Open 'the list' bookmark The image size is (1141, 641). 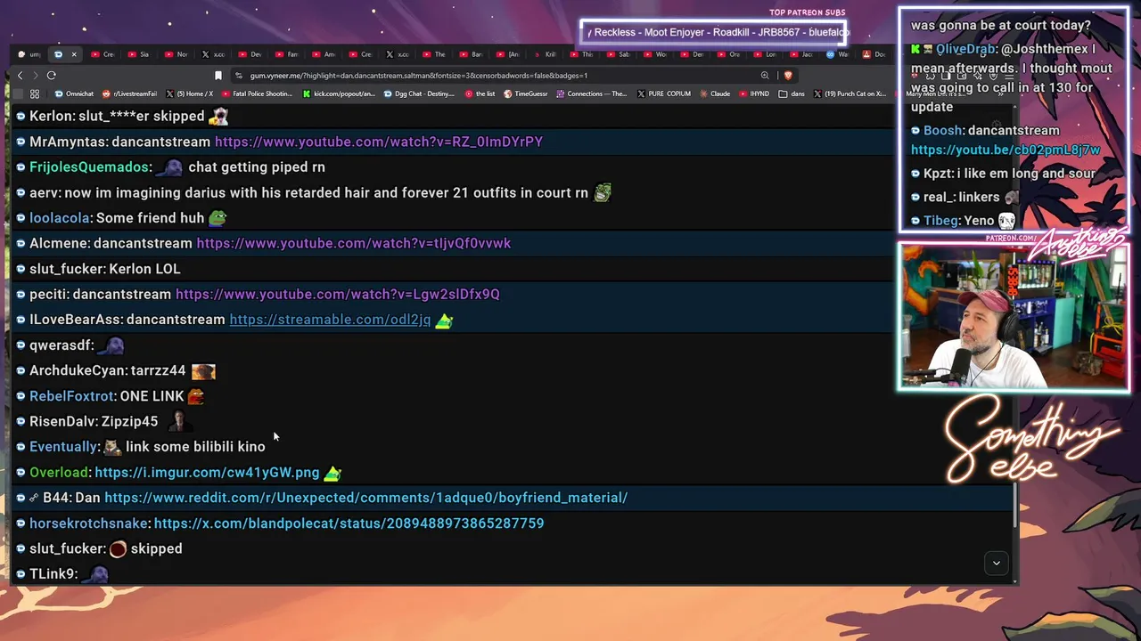(x=480, y=93)
